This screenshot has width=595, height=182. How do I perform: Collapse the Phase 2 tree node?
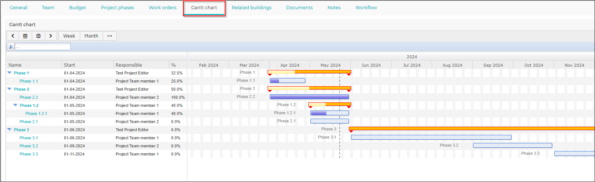pyautogui.click(x=10, y=89)
